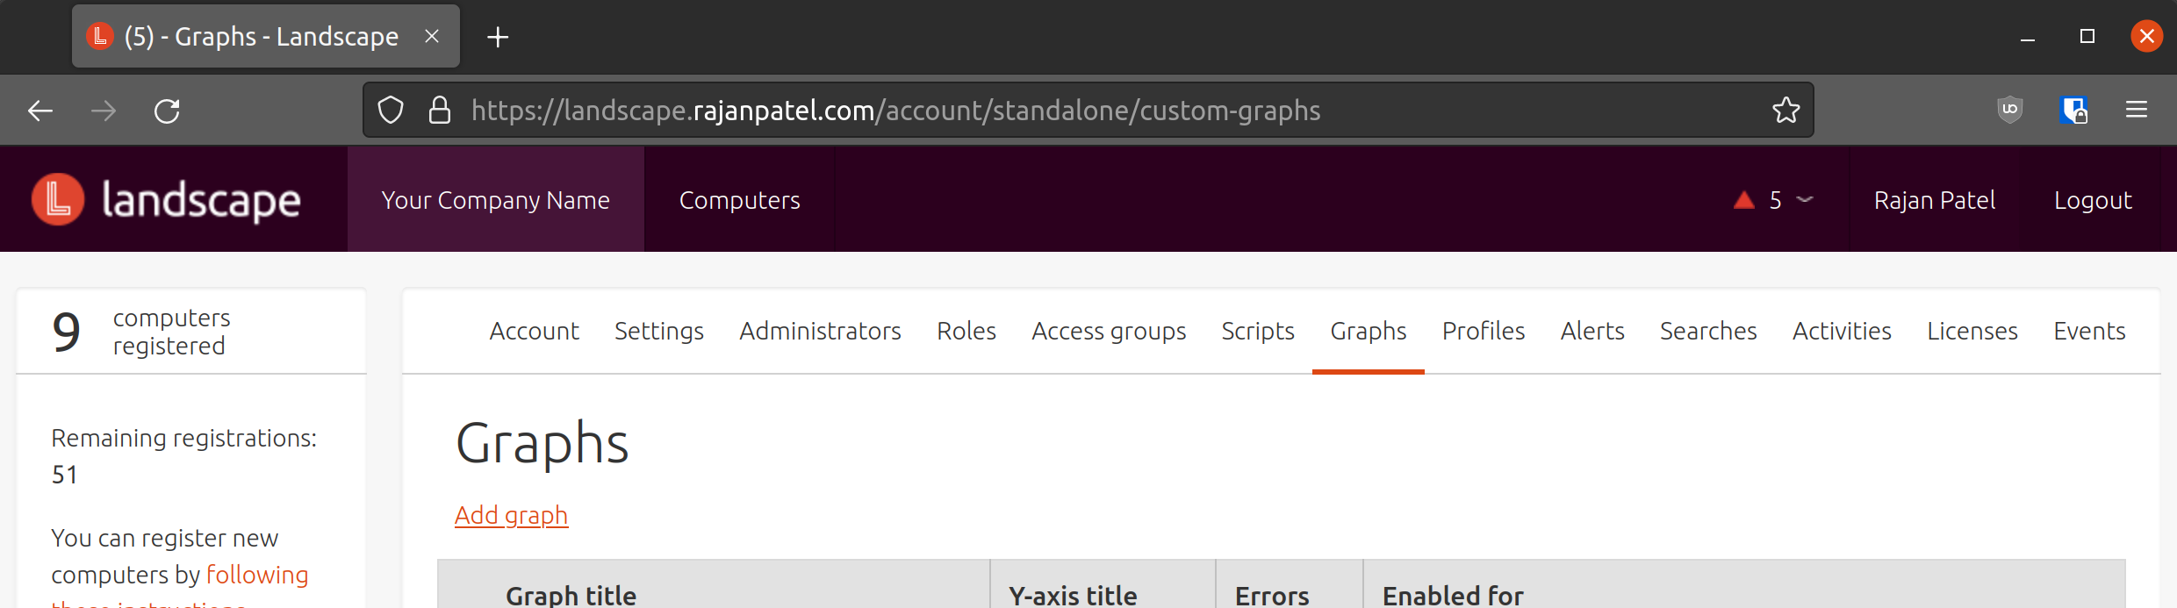Click the URL address bar field
The image size is (2177, 608).
click(1088, 111)
